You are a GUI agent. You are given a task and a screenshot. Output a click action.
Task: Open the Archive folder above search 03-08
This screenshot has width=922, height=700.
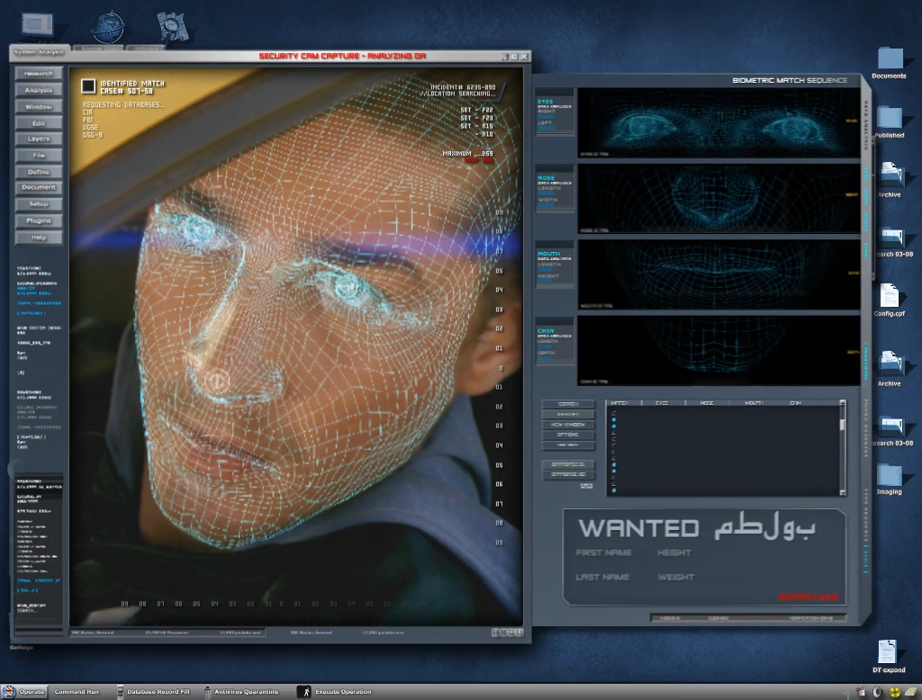(x=889, y=180)
